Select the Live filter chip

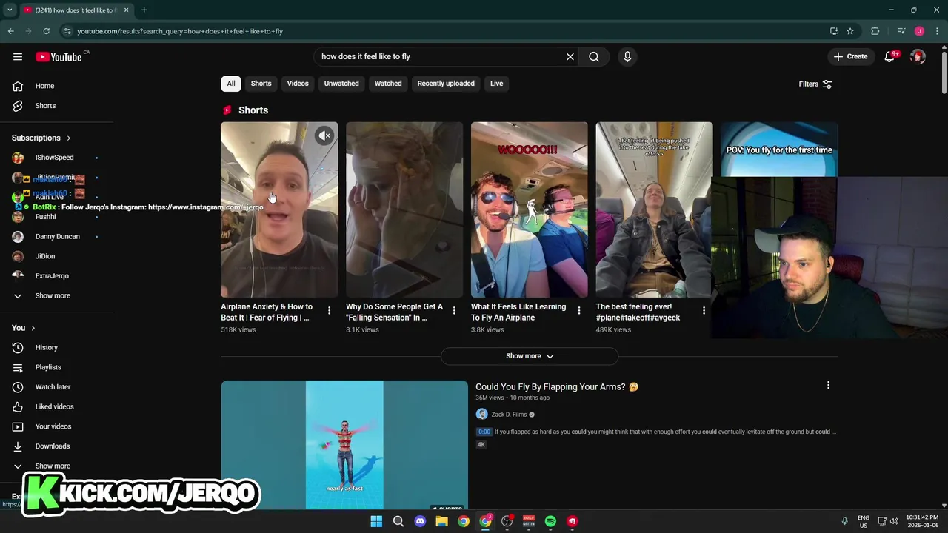(x=496, y=84)
